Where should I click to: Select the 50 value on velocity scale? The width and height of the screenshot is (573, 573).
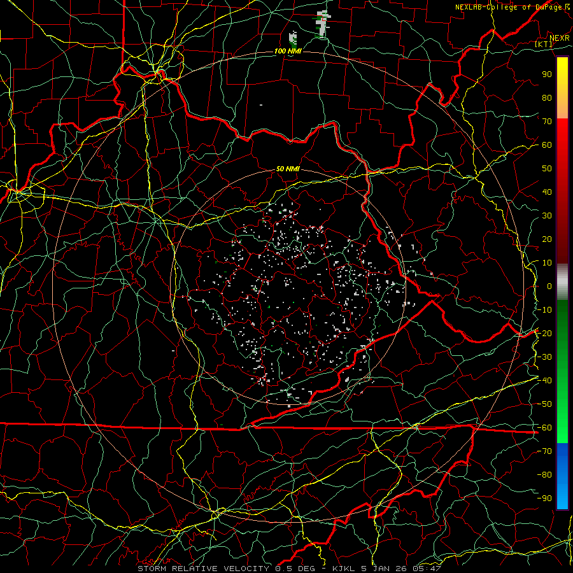[x=547, y=169]
